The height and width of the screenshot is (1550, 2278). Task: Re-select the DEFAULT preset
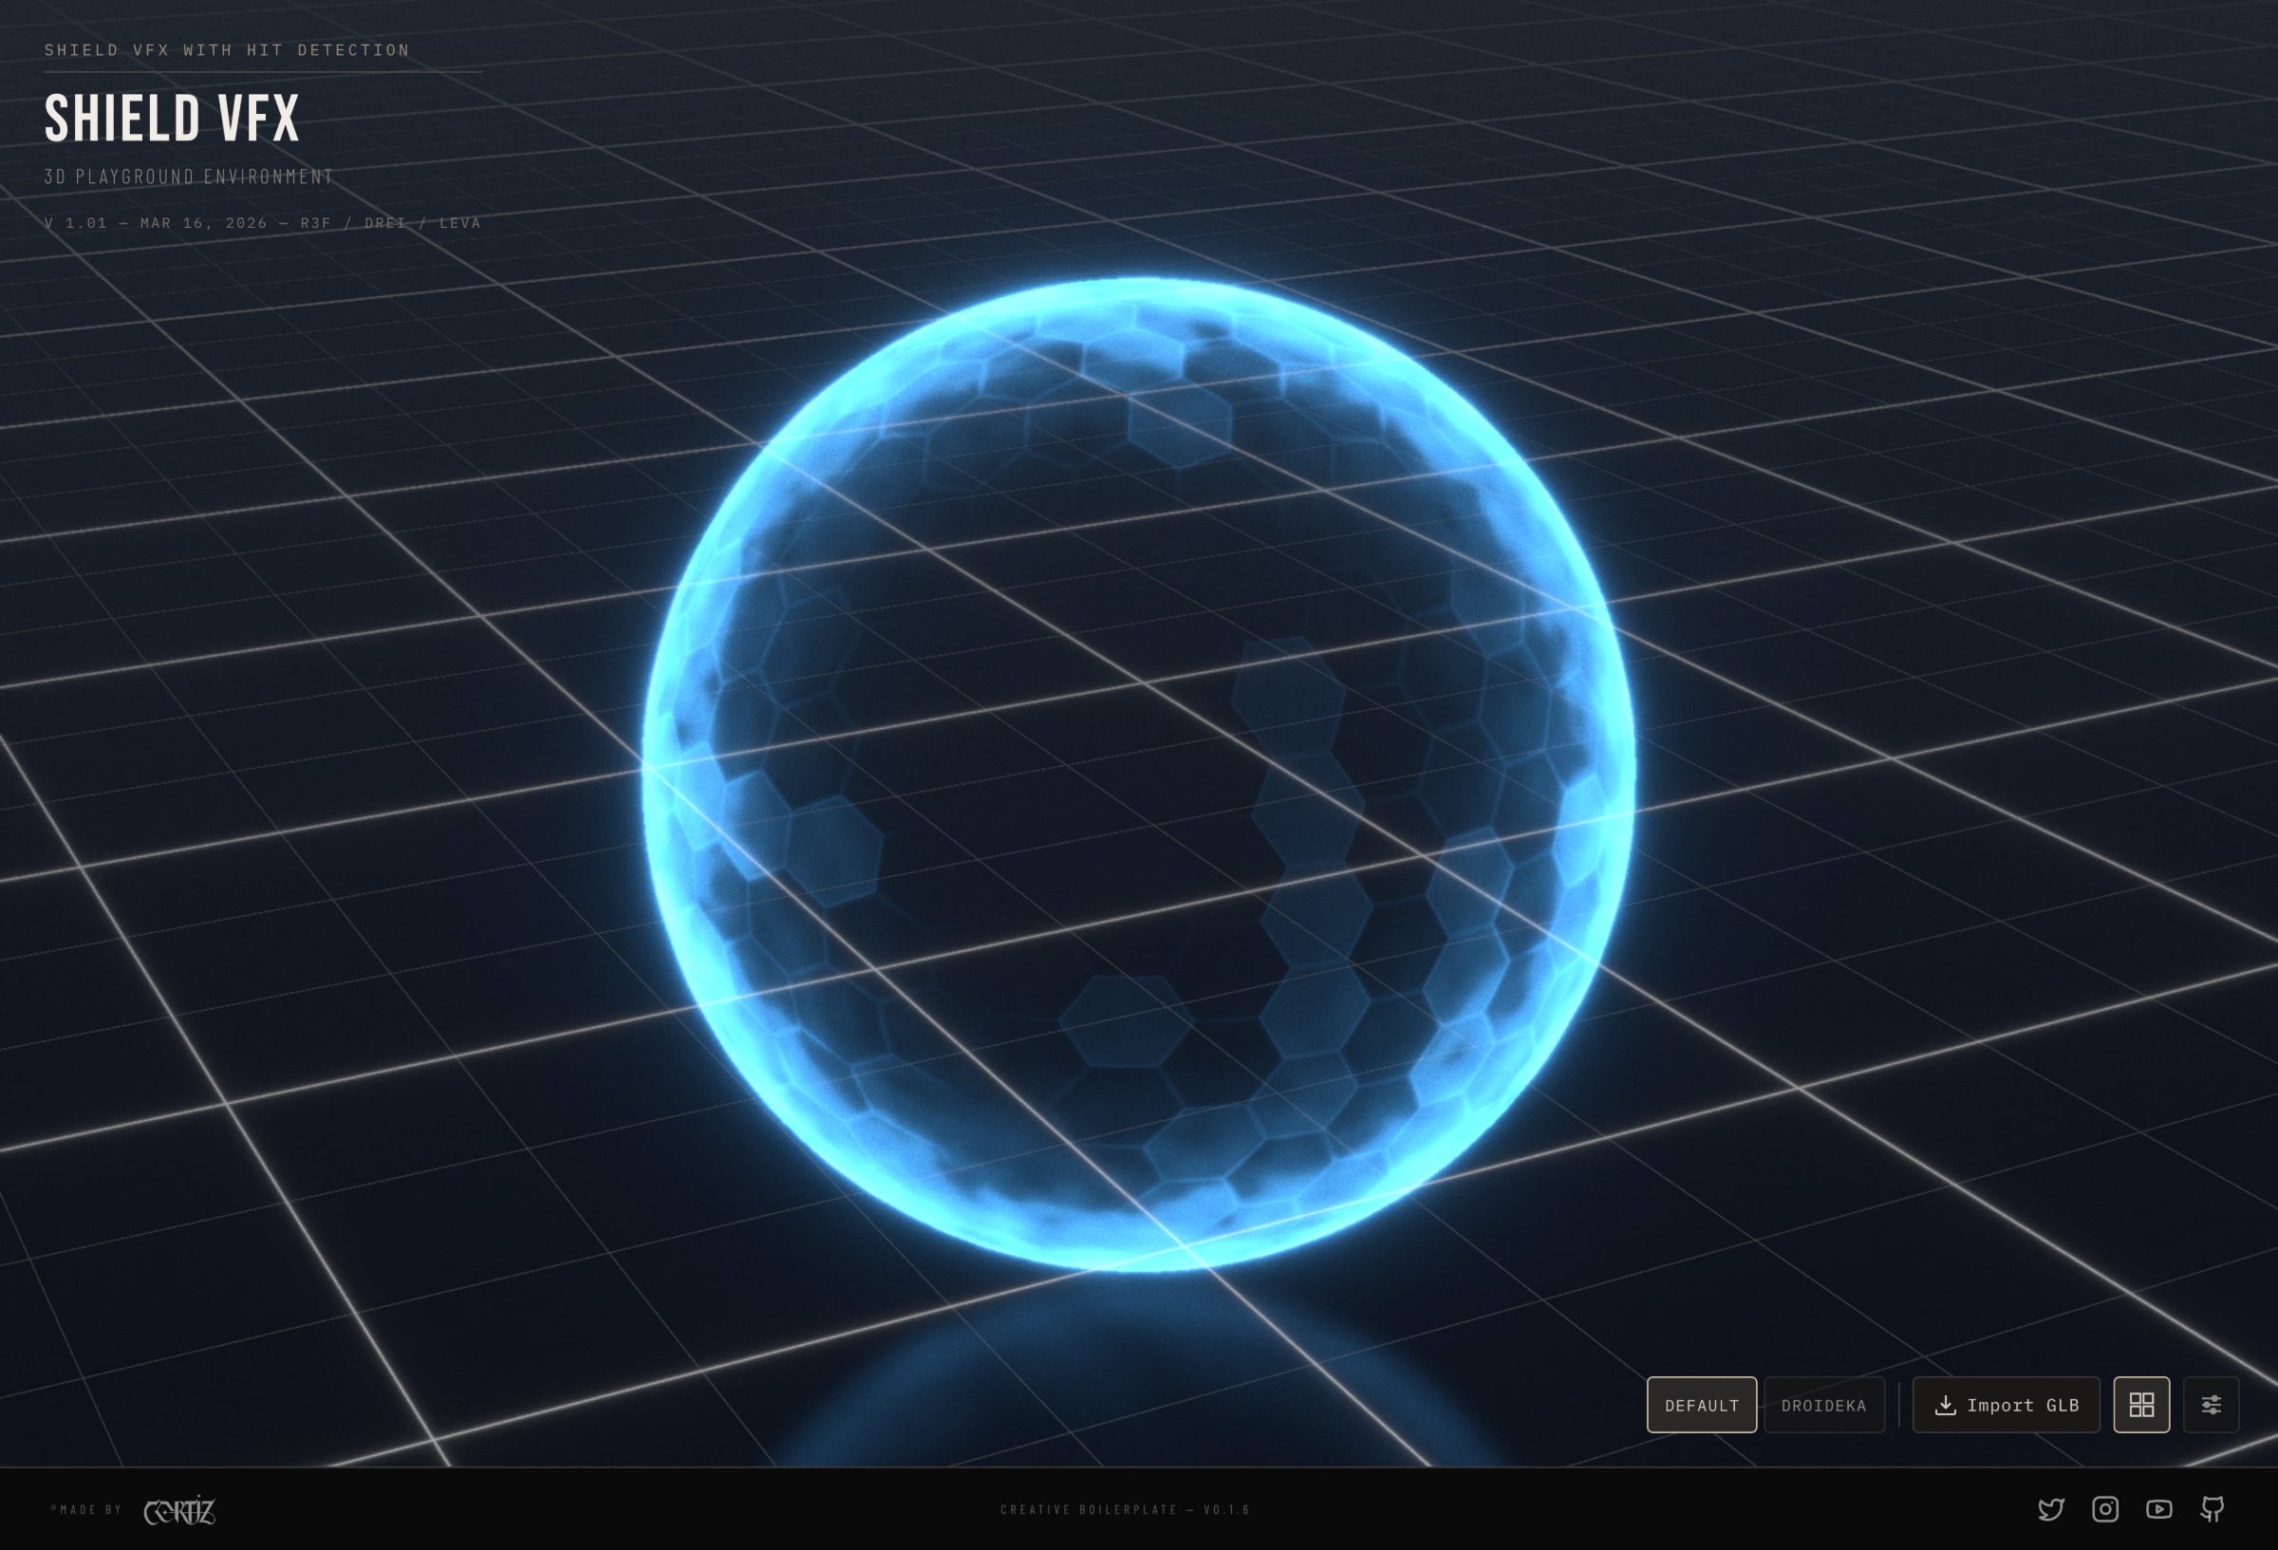pos(1702,1405)
